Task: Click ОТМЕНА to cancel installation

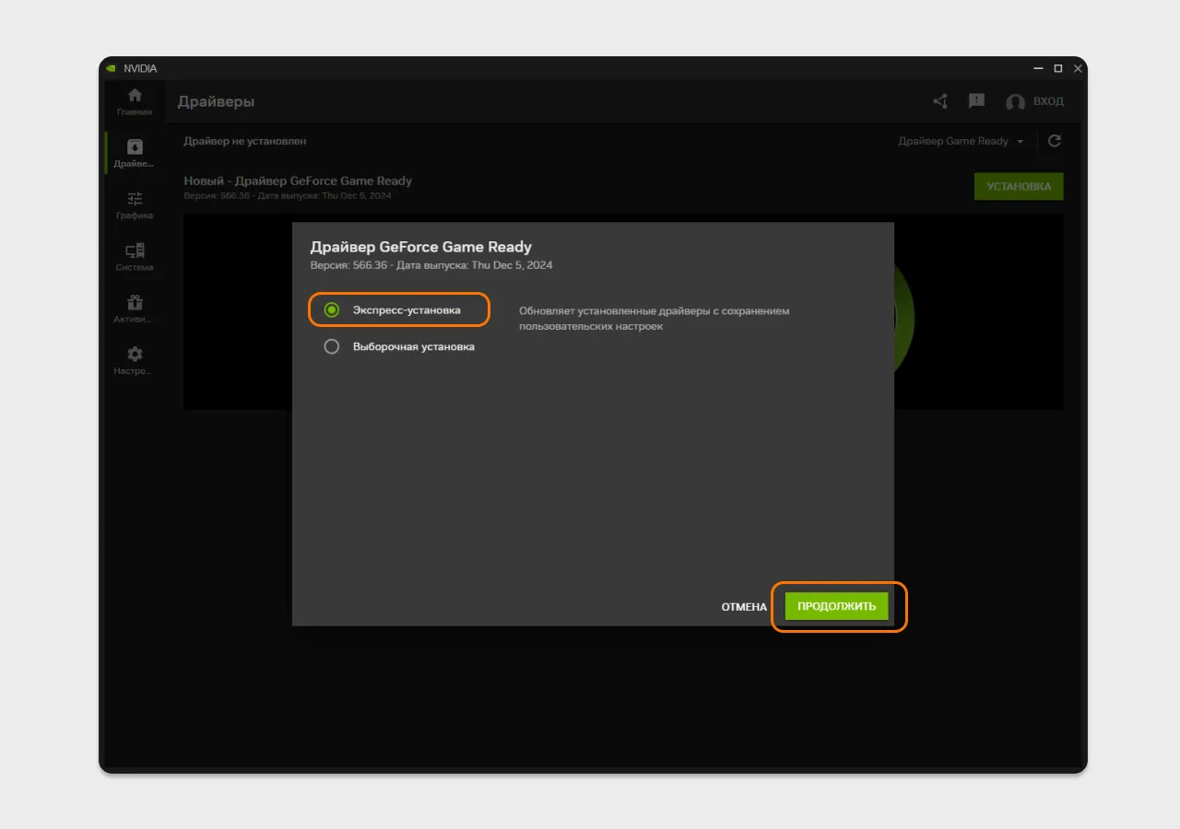Action: 744,607
